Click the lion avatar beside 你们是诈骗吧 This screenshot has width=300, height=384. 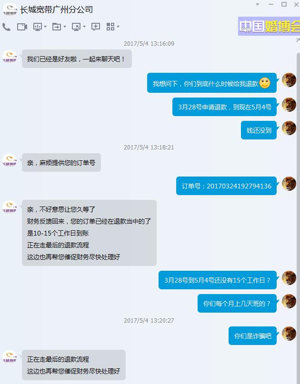point(289,333)
